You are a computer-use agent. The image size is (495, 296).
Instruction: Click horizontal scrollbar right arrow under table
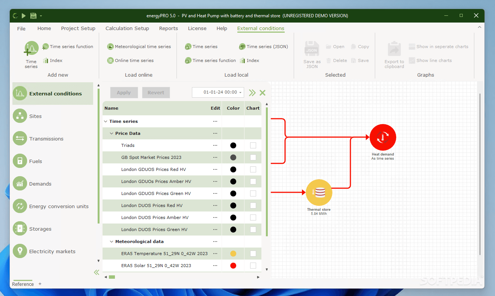(258, 277)
